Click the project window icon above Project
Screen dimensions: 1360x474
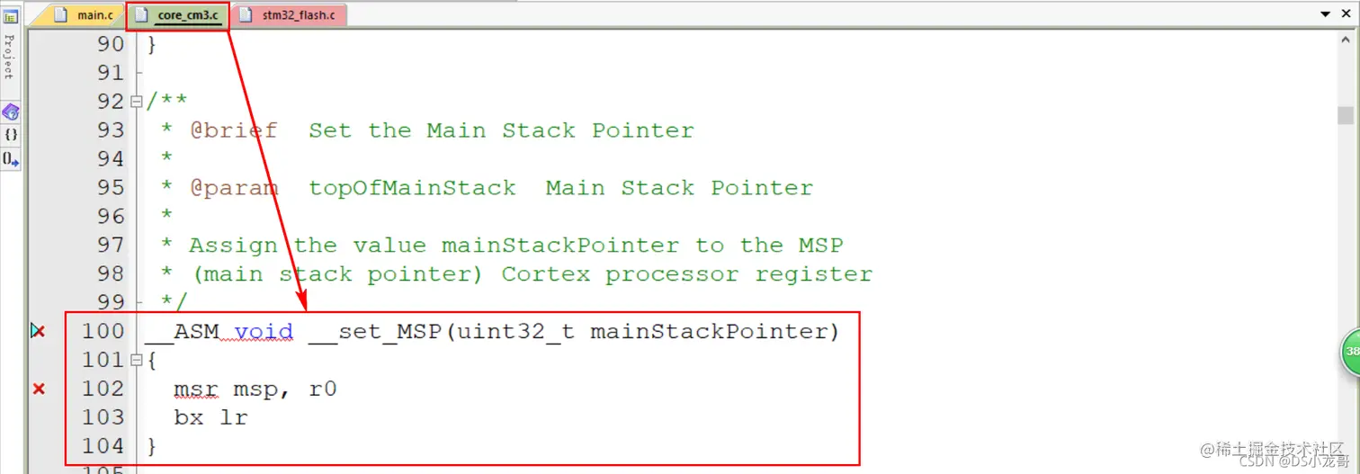tap(11, 15)
